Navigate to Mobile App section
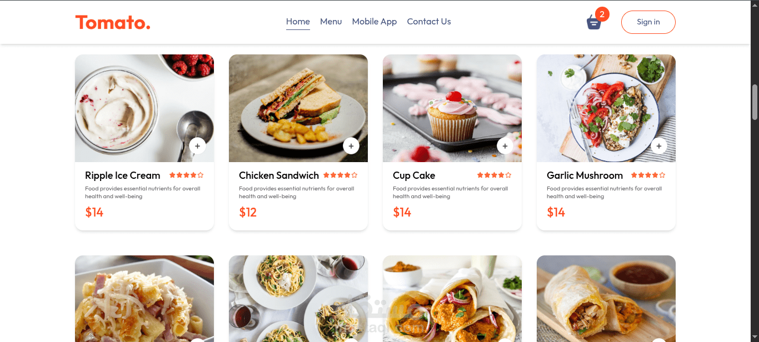This screenshot has width=759, height=342. (x=374, y=22)
